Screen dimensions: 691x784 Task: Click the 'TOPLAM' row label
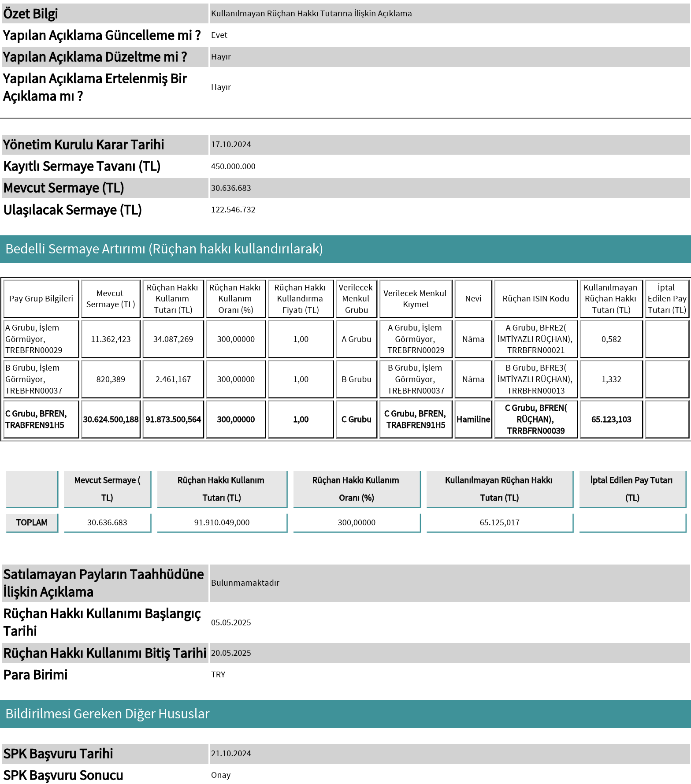(x=32, y=523)
